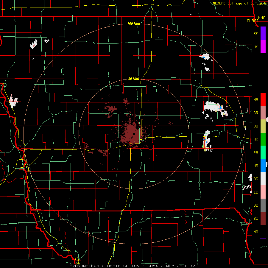Click the HR legend label
This screenshot has width=268, height=268.
(x=256, y=139)
